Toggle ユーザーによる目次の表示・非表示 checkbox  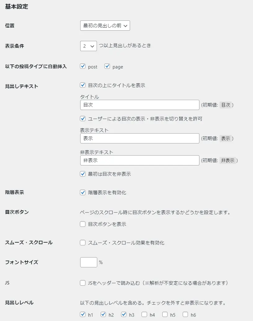click(83, 118)
